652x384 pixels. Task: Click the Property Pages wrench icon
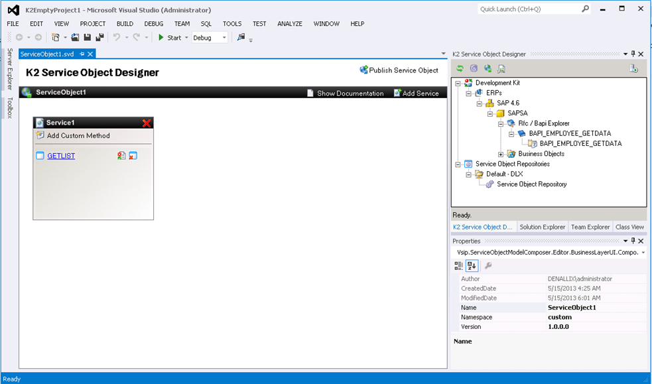click(x=488, y=265)
